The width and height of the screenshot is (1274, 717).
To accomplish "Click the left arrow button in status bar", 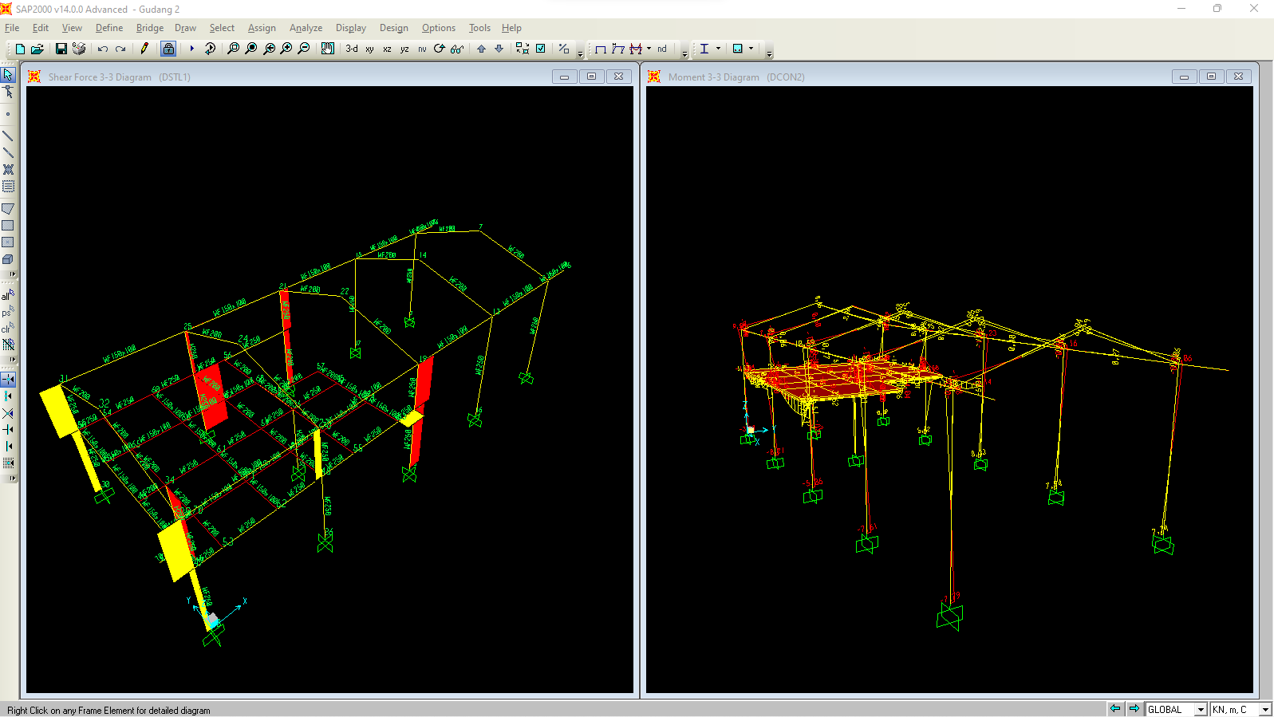I will (1115, 709).
